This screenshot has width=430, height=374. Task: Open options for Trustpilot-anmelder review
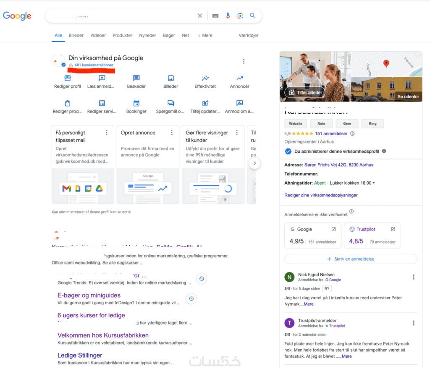coord(414,323)
